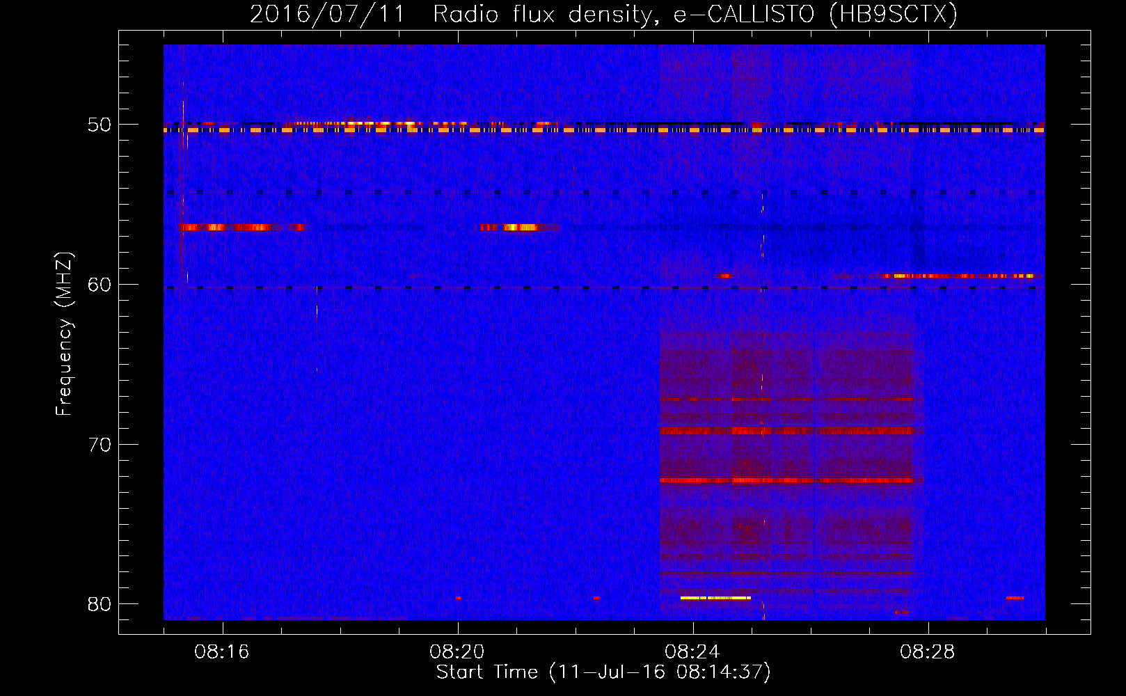Click the 60 frequency tick label
Screen dimensions: 1126x696
[100, 285]
